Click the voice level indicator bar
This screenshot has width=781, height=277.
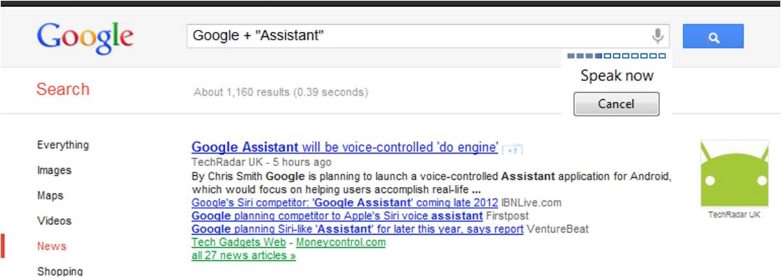616,56
